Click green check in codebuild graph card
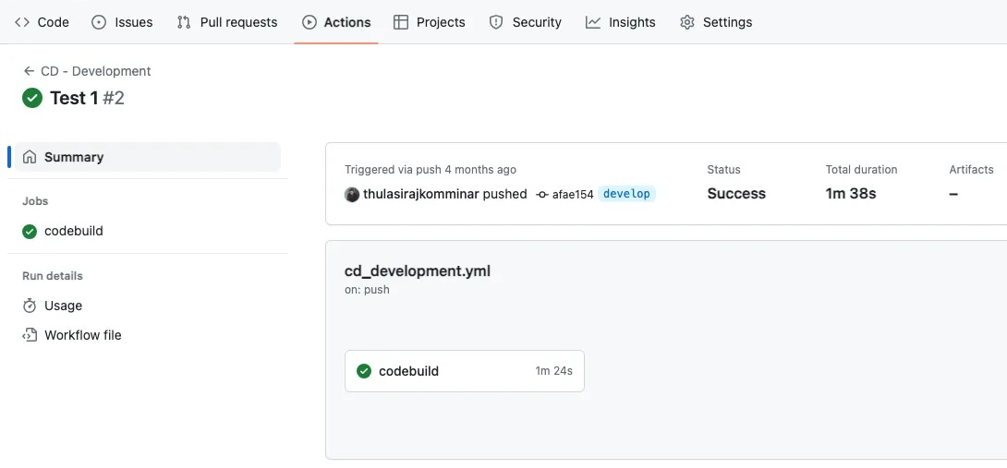Viewport: 1007px width, 468px height. coord(364,371)
